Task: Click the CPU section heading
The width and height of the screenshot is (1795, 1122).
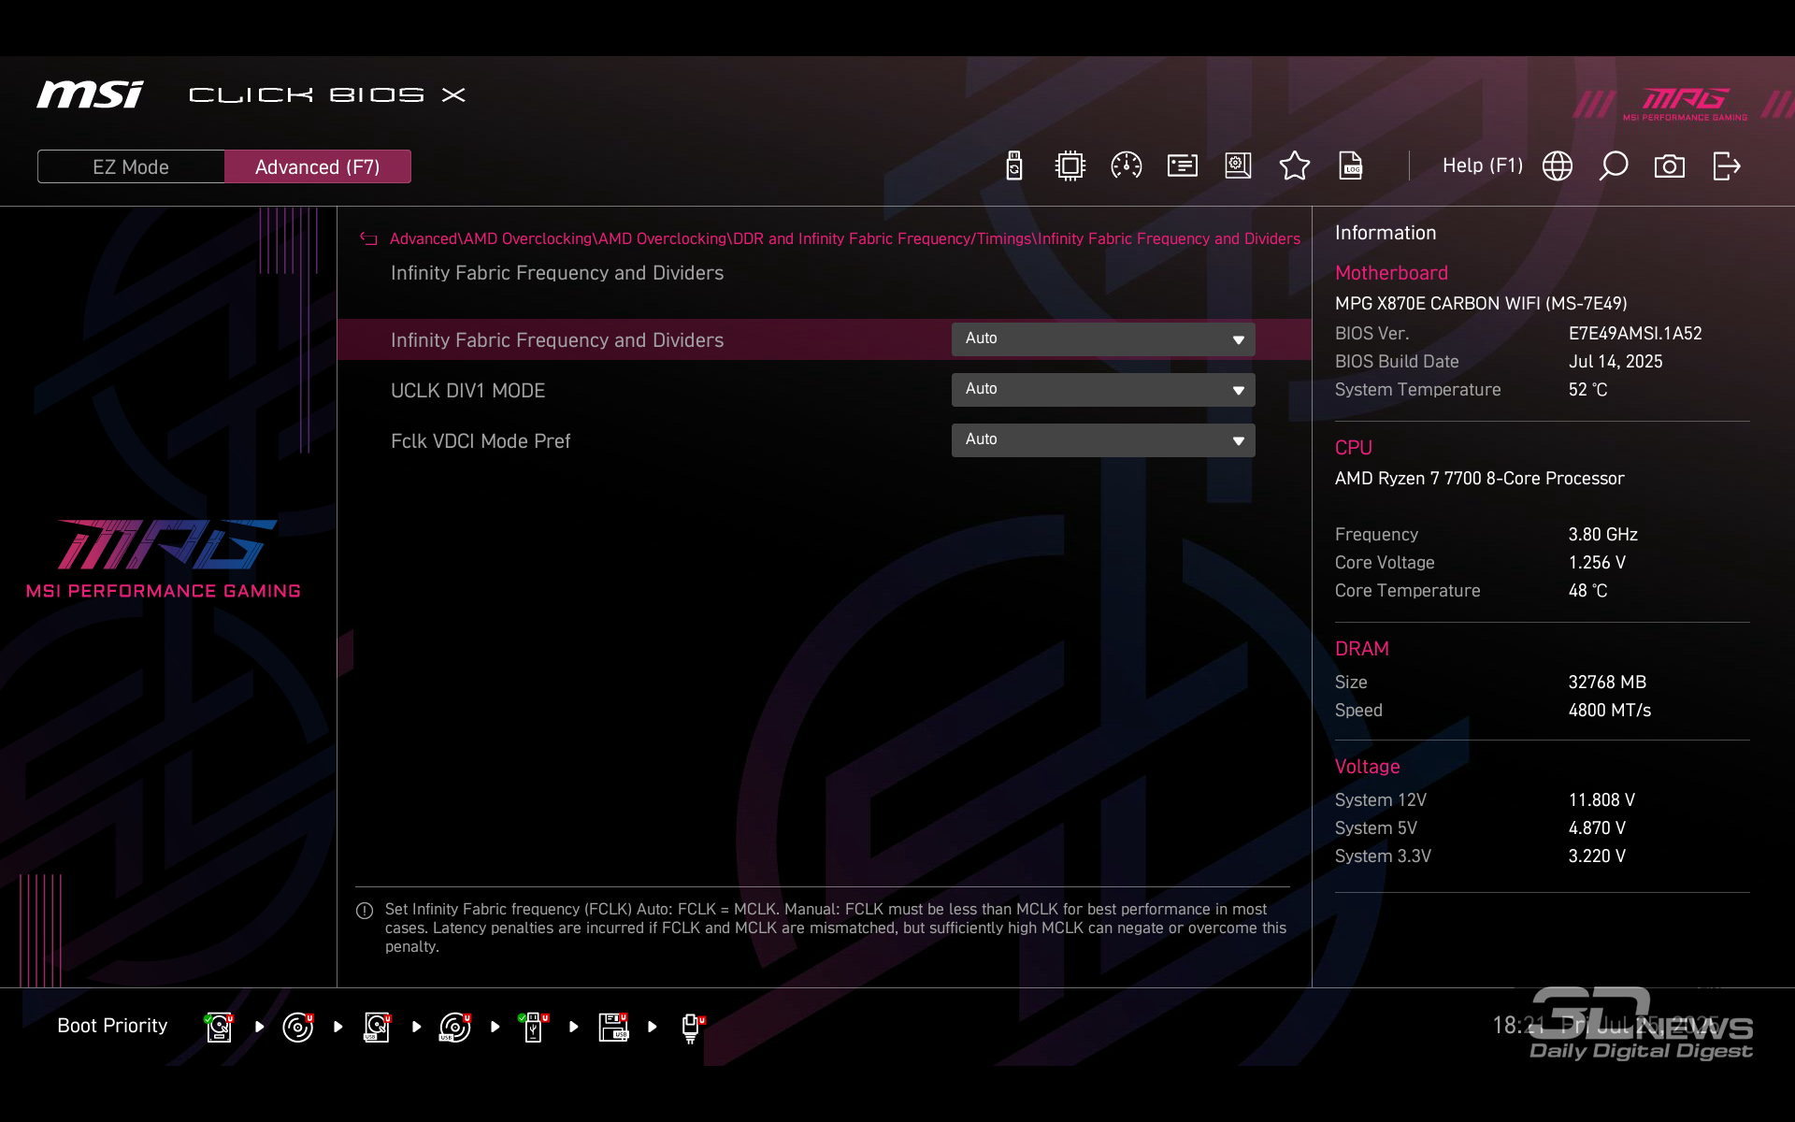Action: pos(1354,448)
